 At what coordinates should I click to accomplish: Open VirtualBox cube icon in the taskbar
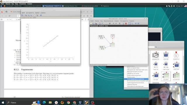tap(80, 102)
